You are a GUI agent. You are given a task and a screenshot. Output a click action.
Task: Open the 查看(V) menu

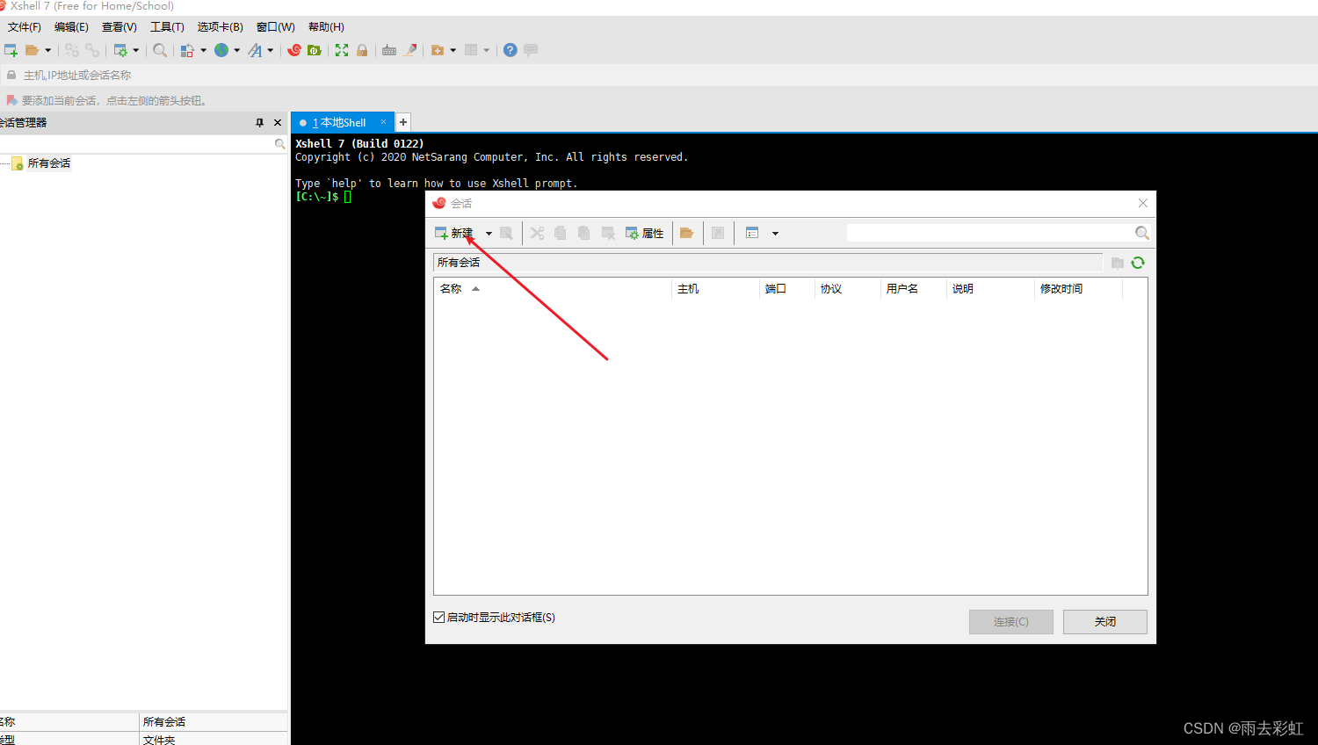click(x=119, y=27)
